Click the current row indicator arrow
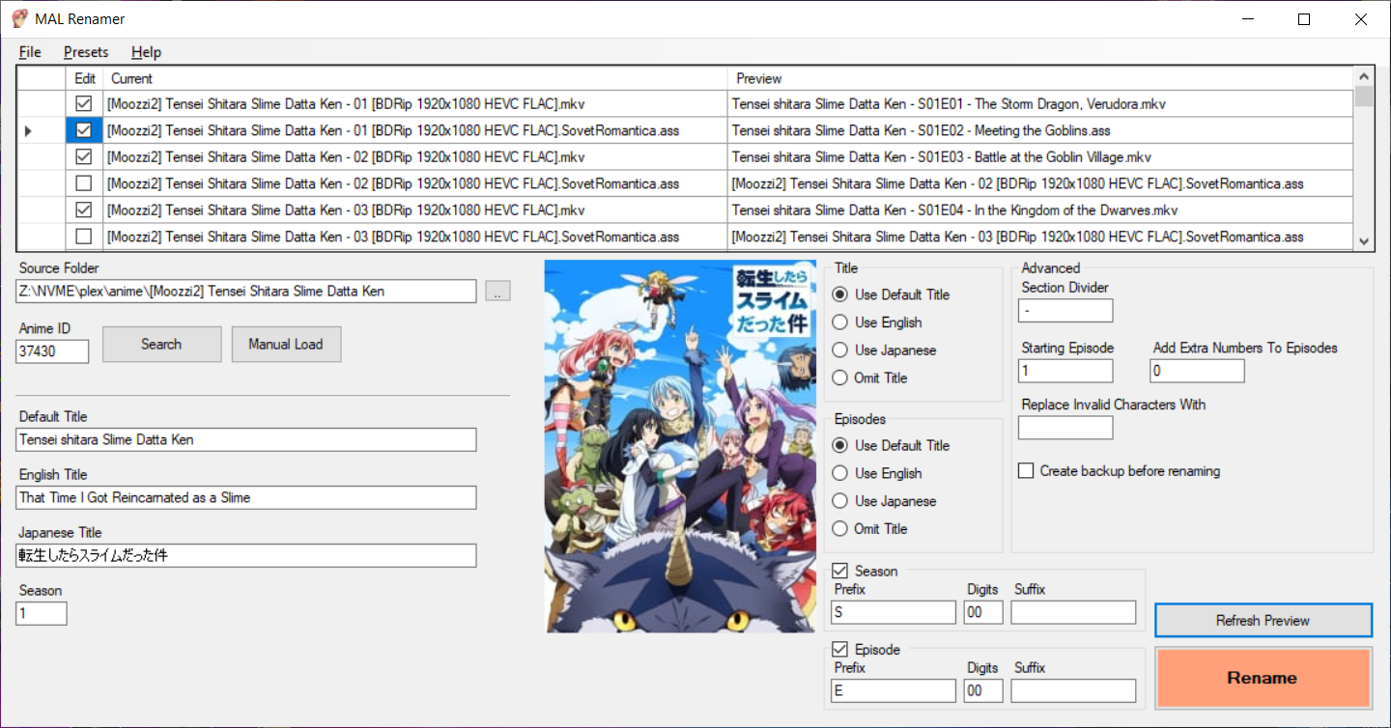The width and height of the screenshot is (1391, 728). (29, 130)
